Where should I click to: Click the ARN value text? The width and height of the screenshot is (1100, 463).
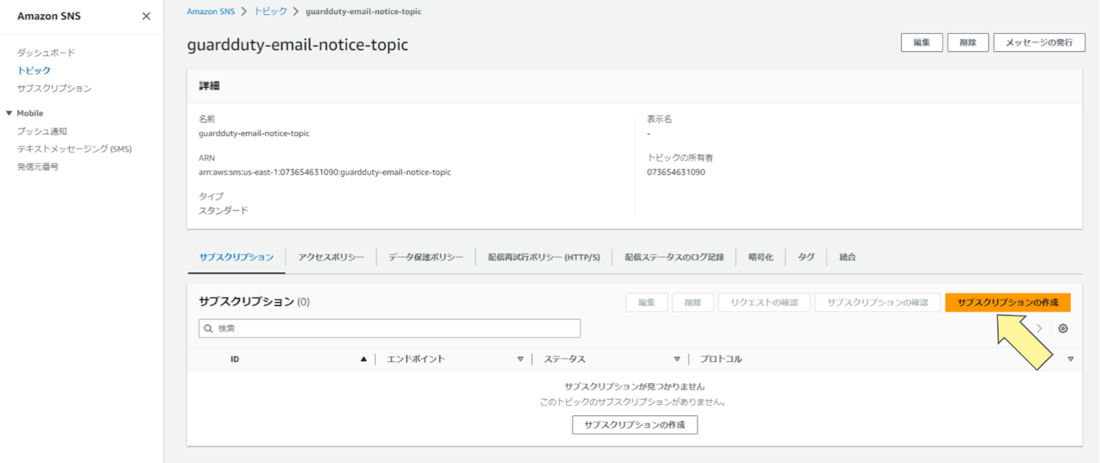pyautogui.click(x=324, y=172)
